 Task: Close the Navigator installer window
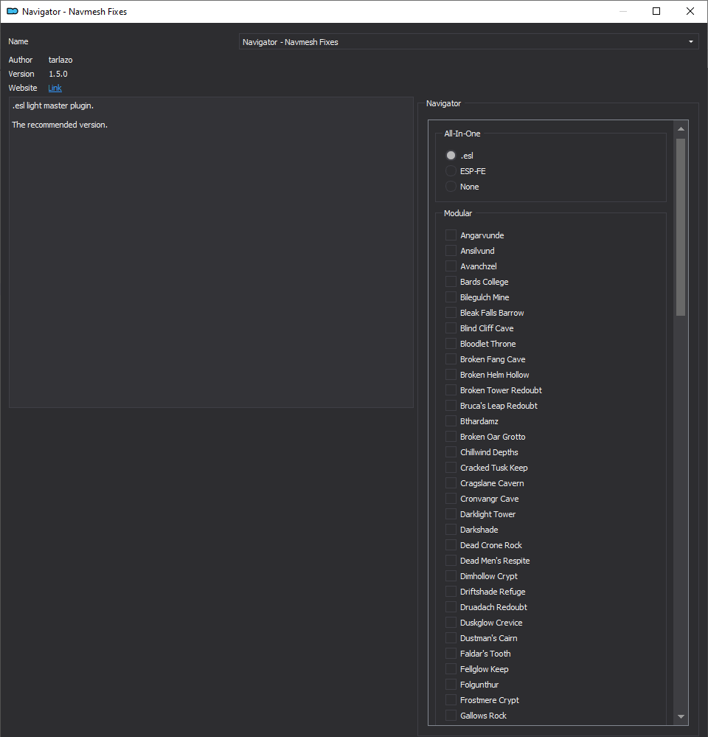point(690,11)
